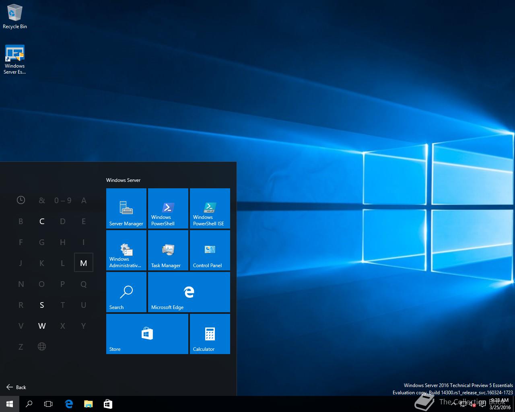
Task: Click letter N in the index
Action: 21,284
